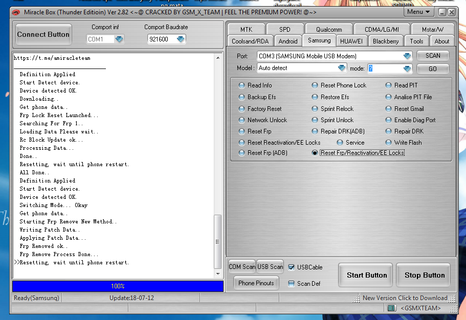This screenshot has height=320, width=466.
Task: Open the Coolsand/RDA tab
Action: click(250, 41)
